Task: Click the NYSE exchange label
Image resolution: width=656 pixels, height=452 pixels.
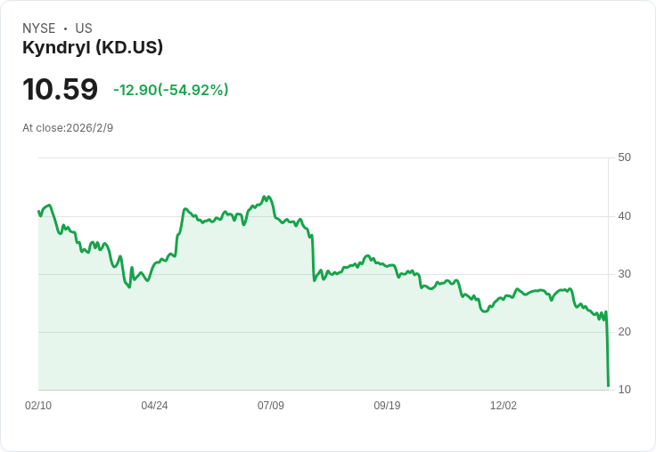Action: [x=38, y=28]
